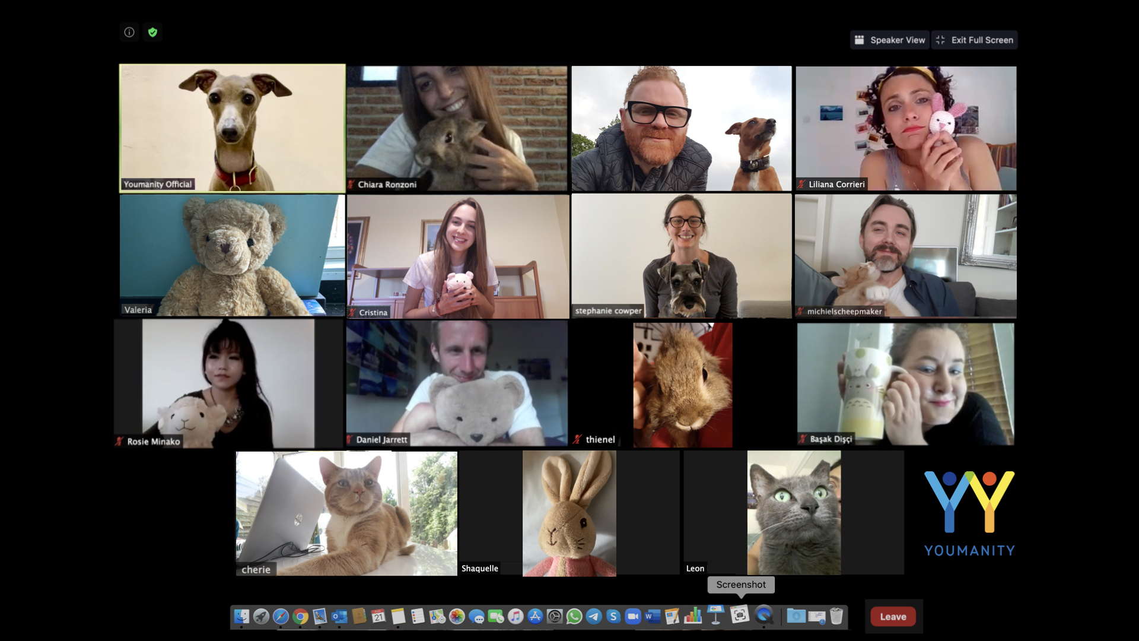Open System Preferences from the dock

coord(555,617)
